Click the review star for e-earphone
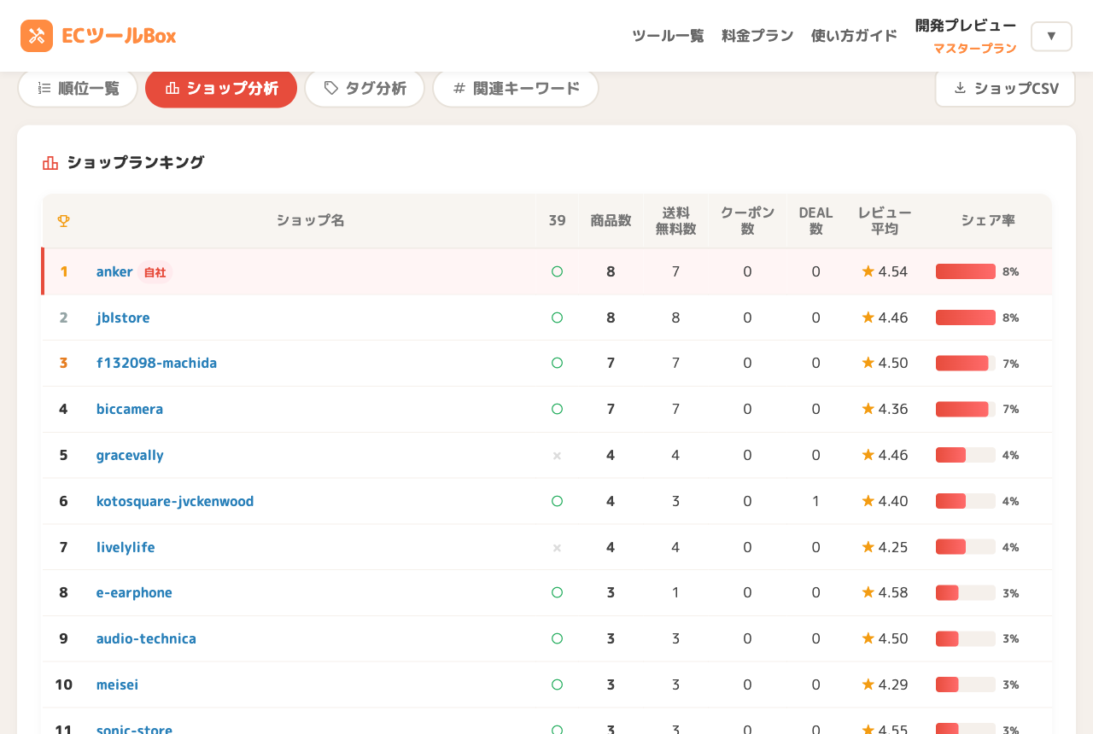 click(x=868, y=592)
